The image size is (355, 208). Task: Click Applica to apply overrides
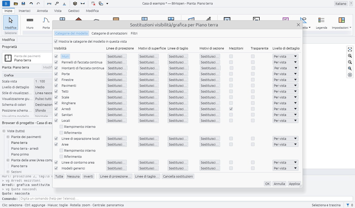(x=294, y=184)
